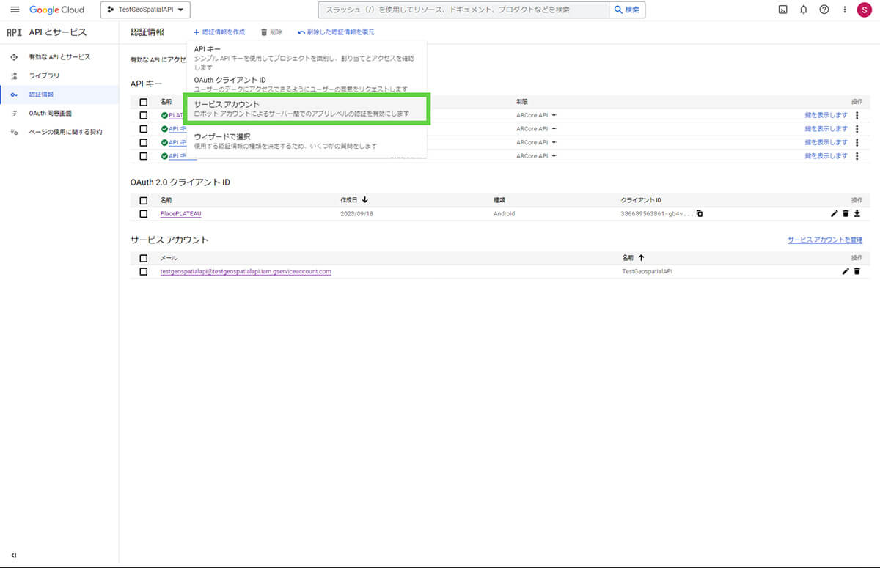Choose OAuth クライアント ID menu entry
The height and width of the screenshot is (568, 880).
point(306,84)
